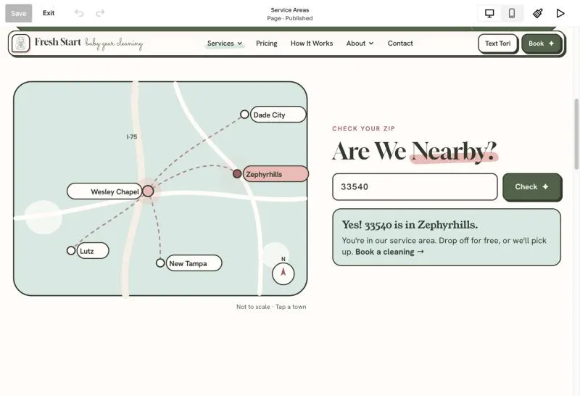Click the green Check button

pyautogui.click(x=532, y=187)
